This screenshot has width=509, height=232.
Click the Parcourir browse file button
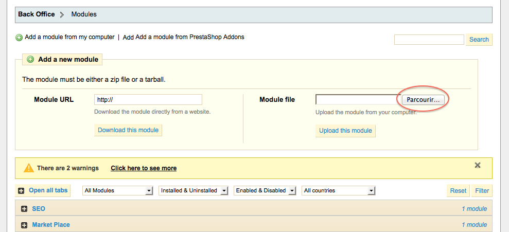[423, 100]
